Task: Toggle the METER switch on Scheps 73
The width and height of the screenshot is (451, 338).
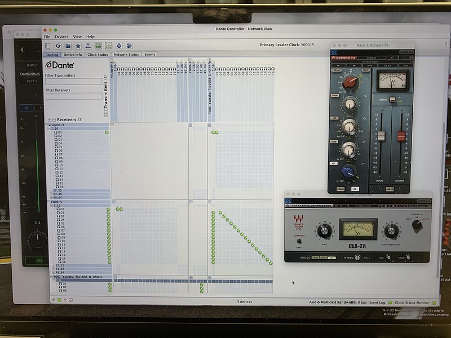Action: (392, 100)
